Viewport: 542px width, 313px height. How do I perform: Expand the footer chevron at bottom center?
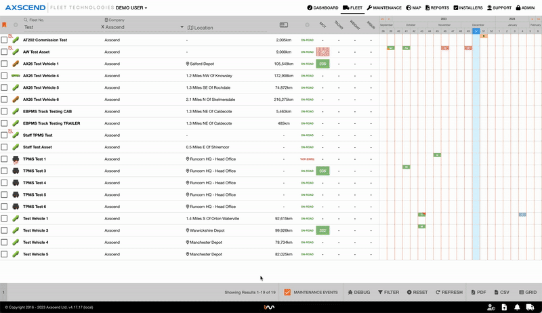tap(269, 308)
